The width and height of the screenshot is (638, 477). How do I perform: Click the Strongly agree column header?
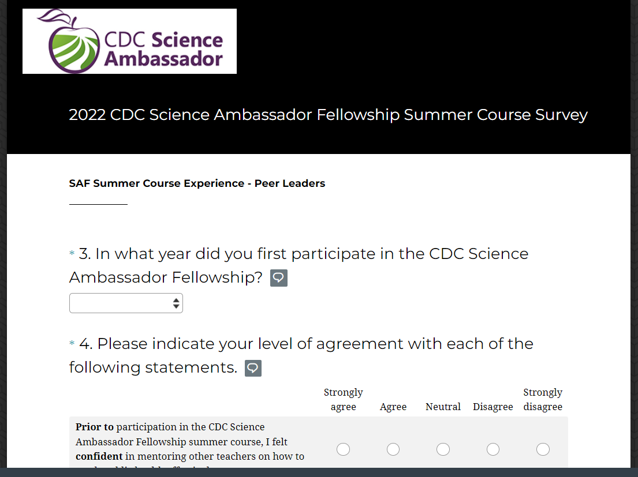[x=343, y=400]
